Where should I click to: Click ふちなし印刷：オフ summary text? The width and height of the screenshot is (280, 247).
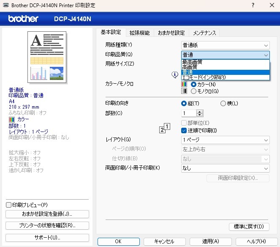tap(27, 113)
